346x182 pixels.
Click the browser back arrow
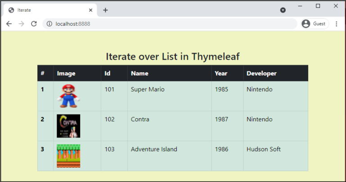click(x=9, y=24)
